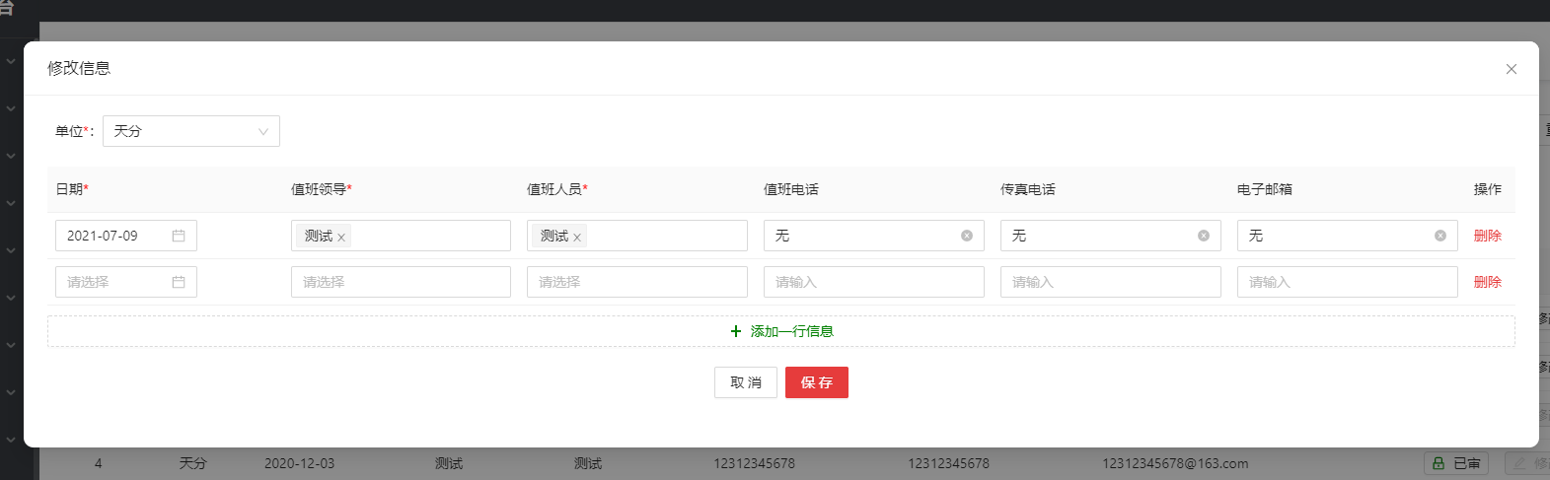Open the 单位 dropdown showing 天分
This screenshot has height=480, width=1550.
[191, 131]
